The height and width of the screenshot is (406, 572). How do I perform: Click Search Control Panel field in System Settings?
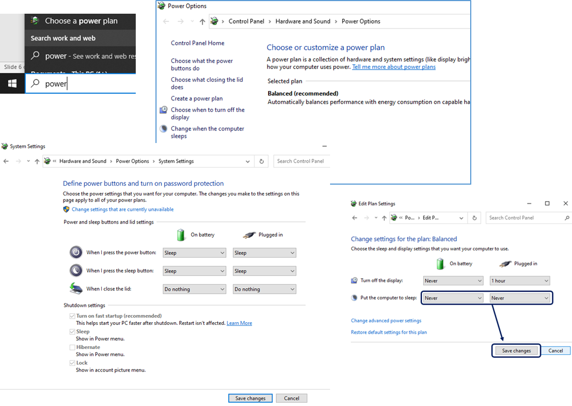click(x=301, y=161)
